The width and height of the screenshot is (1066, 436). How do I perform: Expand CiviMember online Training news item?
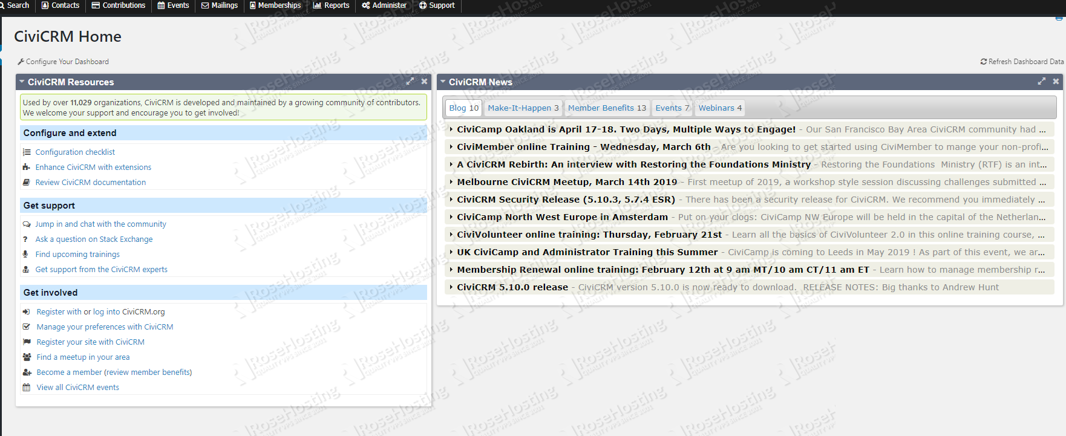750,147
